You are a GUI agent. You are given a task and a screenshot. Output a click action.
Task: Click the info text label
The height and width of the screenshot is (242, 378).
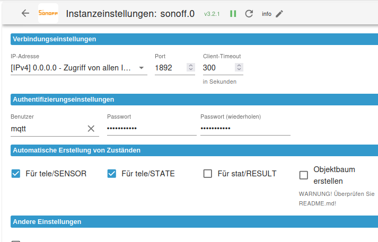[267, 14]
